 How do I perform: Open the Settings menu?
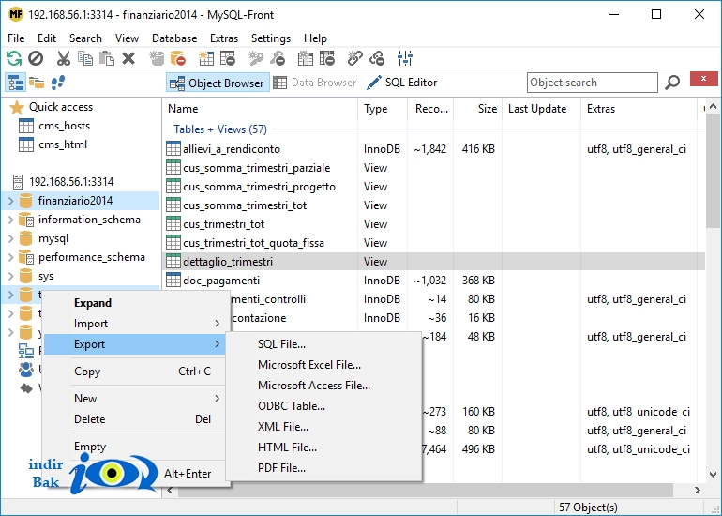pyautogui.click(x=271, y=38)
